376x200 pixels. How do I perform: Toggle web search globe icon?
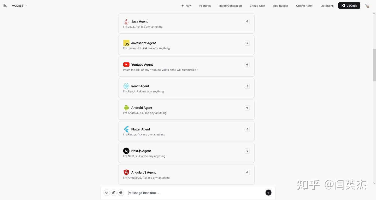point(121,193)
